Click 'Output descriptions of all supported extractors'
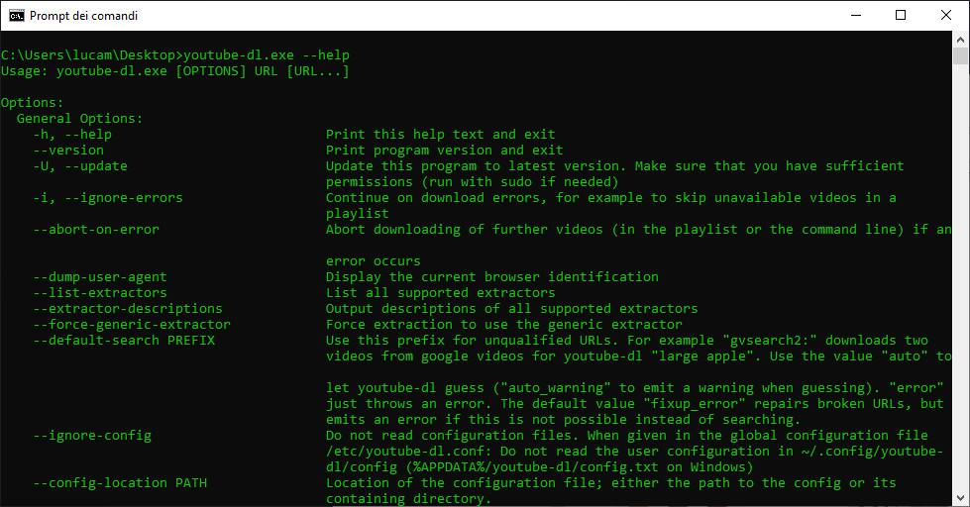 (511, 309)
